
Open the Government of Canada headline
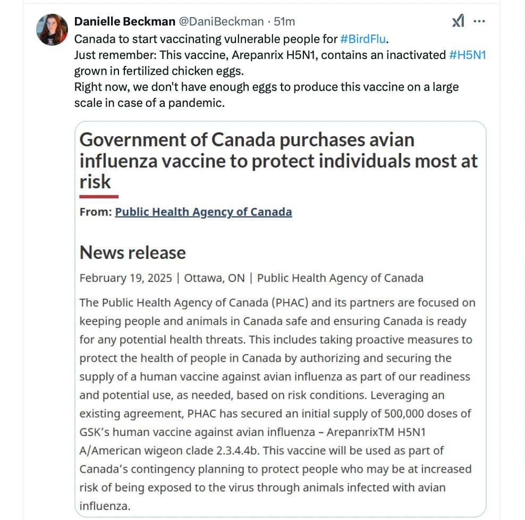(278, 161)
